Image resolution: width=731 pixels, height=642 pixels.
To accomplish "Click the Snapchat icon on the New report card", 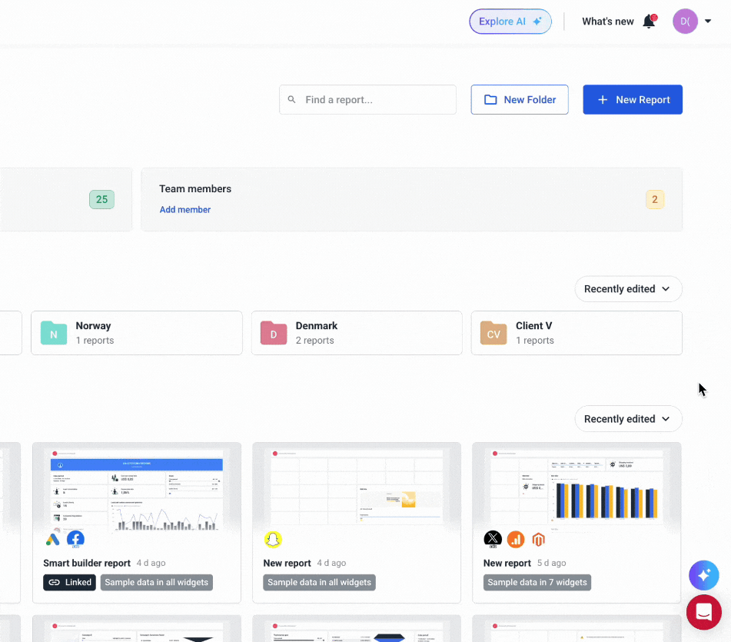I will pos(274,538).
